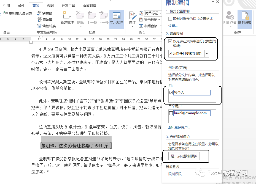The width and height of the screenshot is (256, 184).
Task: Toggle 显示批注 button
Action: pos(117,20)
